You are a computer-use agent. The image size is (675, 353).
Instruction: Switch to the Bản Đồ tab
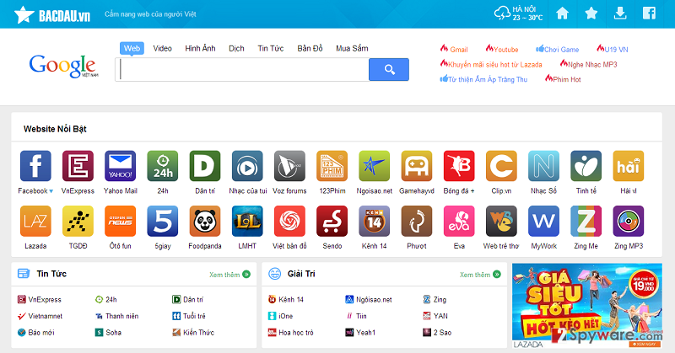(310, 48)
